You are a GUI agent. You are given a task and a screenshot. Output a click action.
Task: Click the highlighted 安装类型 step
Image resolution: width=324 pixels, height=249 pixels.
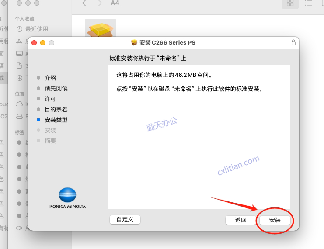(56, 120)
